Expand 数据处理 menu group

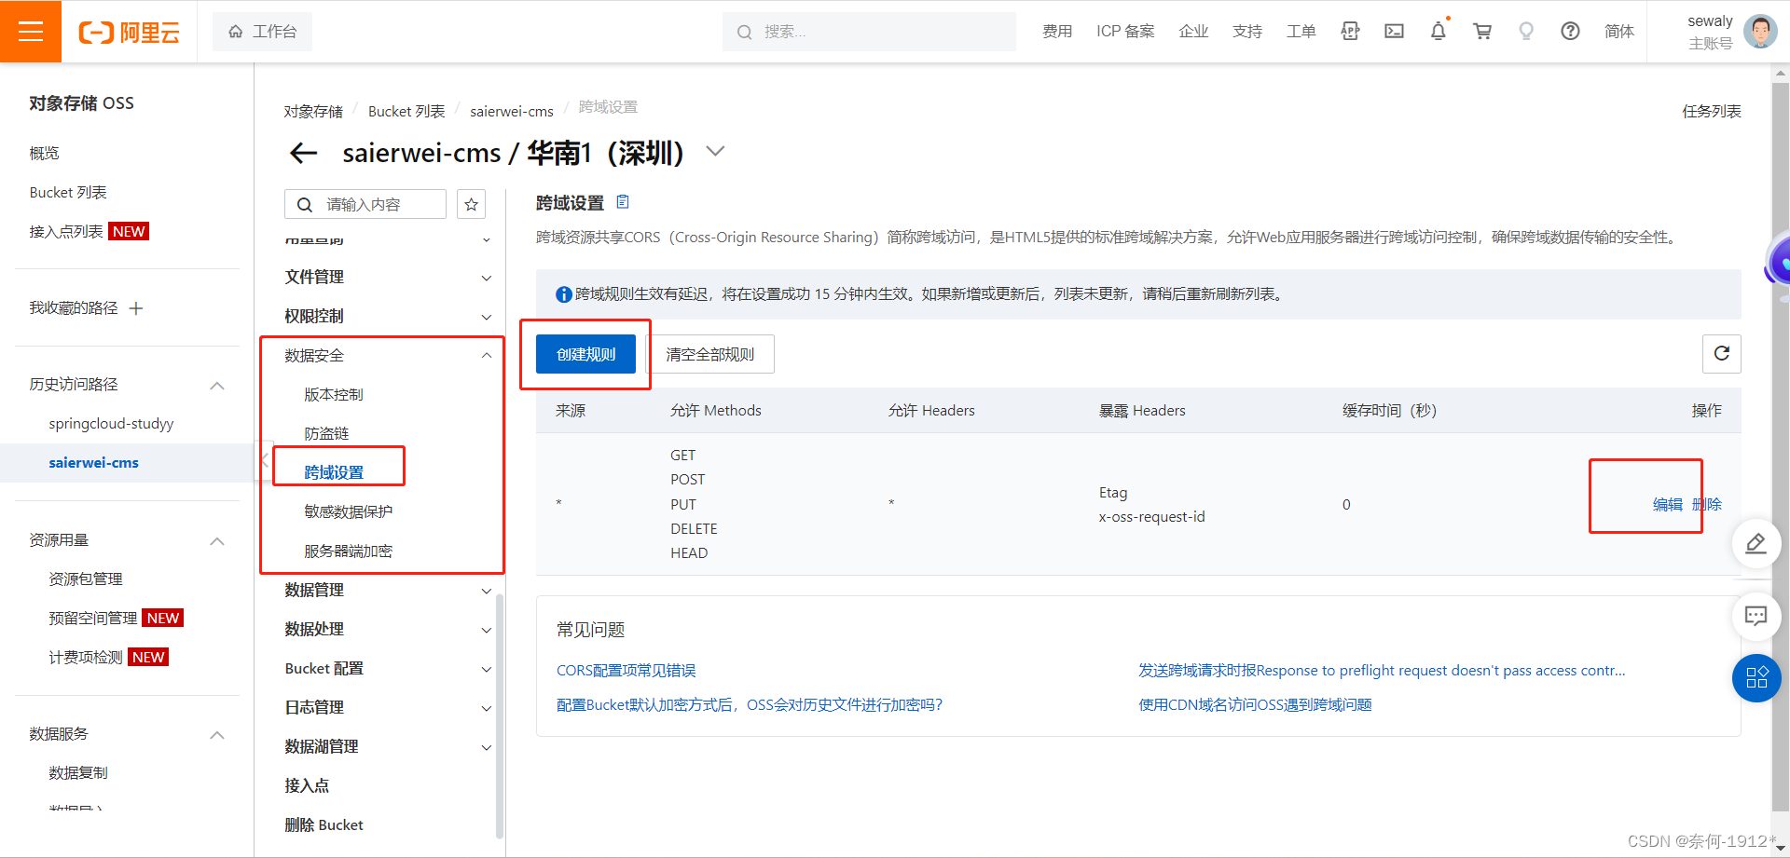388,630
